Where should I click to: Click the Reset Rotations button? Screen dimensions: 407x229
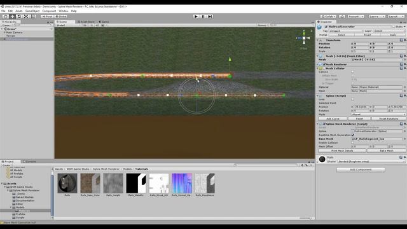(x=389, y=119)
